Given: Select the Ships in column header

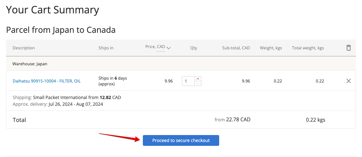Looking at the screenshot, I should coord(106,48).
